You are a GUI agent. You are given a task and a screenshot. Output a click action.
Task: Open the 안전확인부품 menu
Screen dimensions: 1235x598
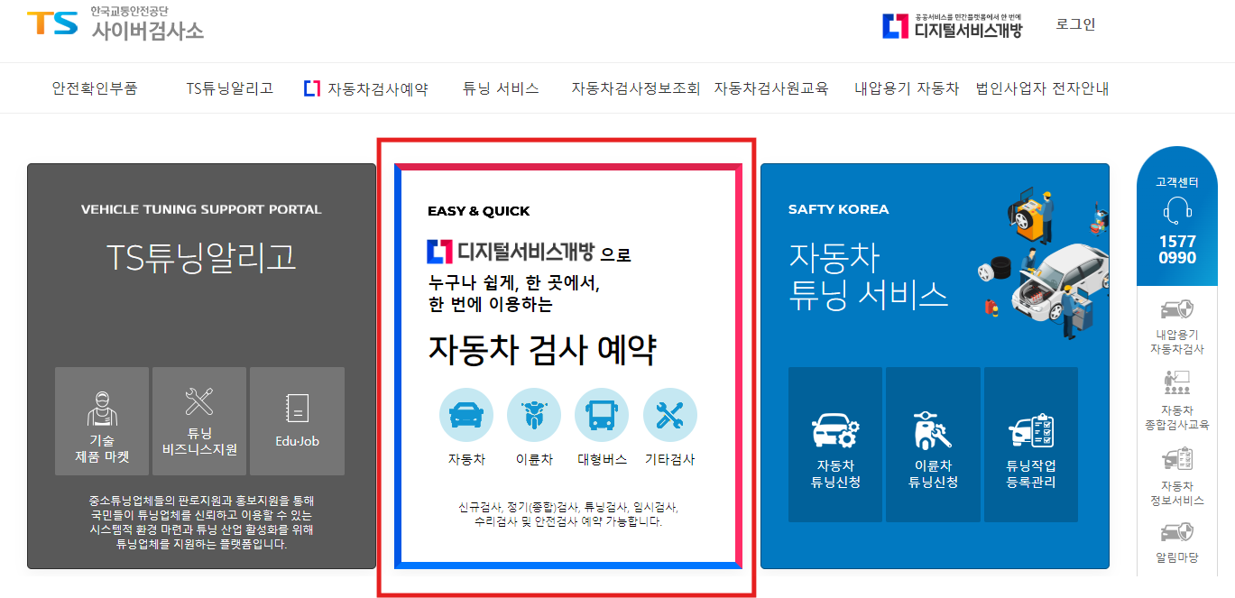(x=95, y=88)
